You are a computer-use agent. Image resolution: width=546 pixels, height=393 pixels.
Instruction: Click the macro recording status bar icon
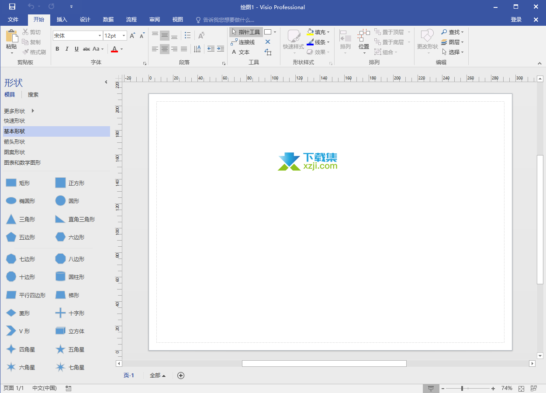click(69, 388)
